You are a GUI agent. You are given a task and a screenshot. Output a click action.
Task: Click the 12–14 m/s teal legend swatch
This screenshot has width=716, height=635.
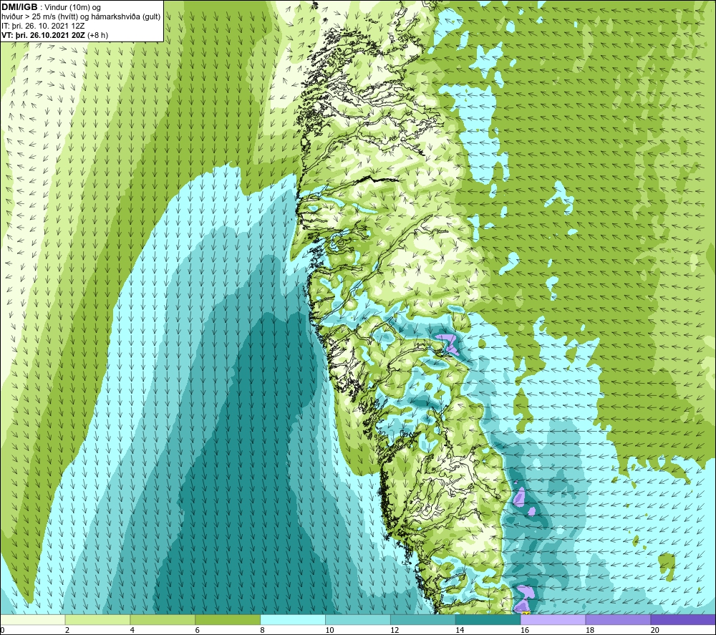coord(423,619)
